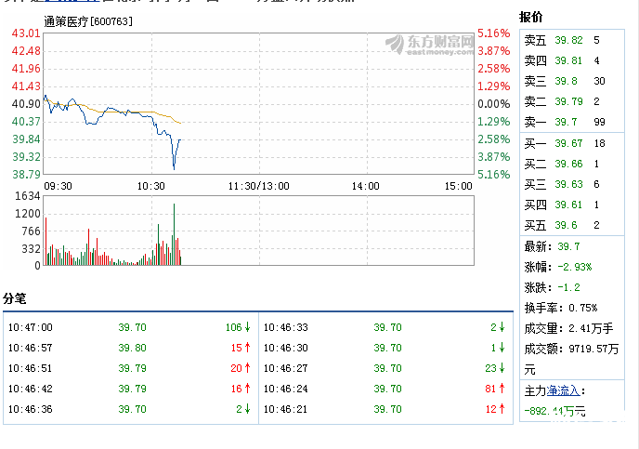Click the bid price 39.63 in 买三 row
Image resolution: width=639 pixels, height=449 pixels.
(568, 184)
